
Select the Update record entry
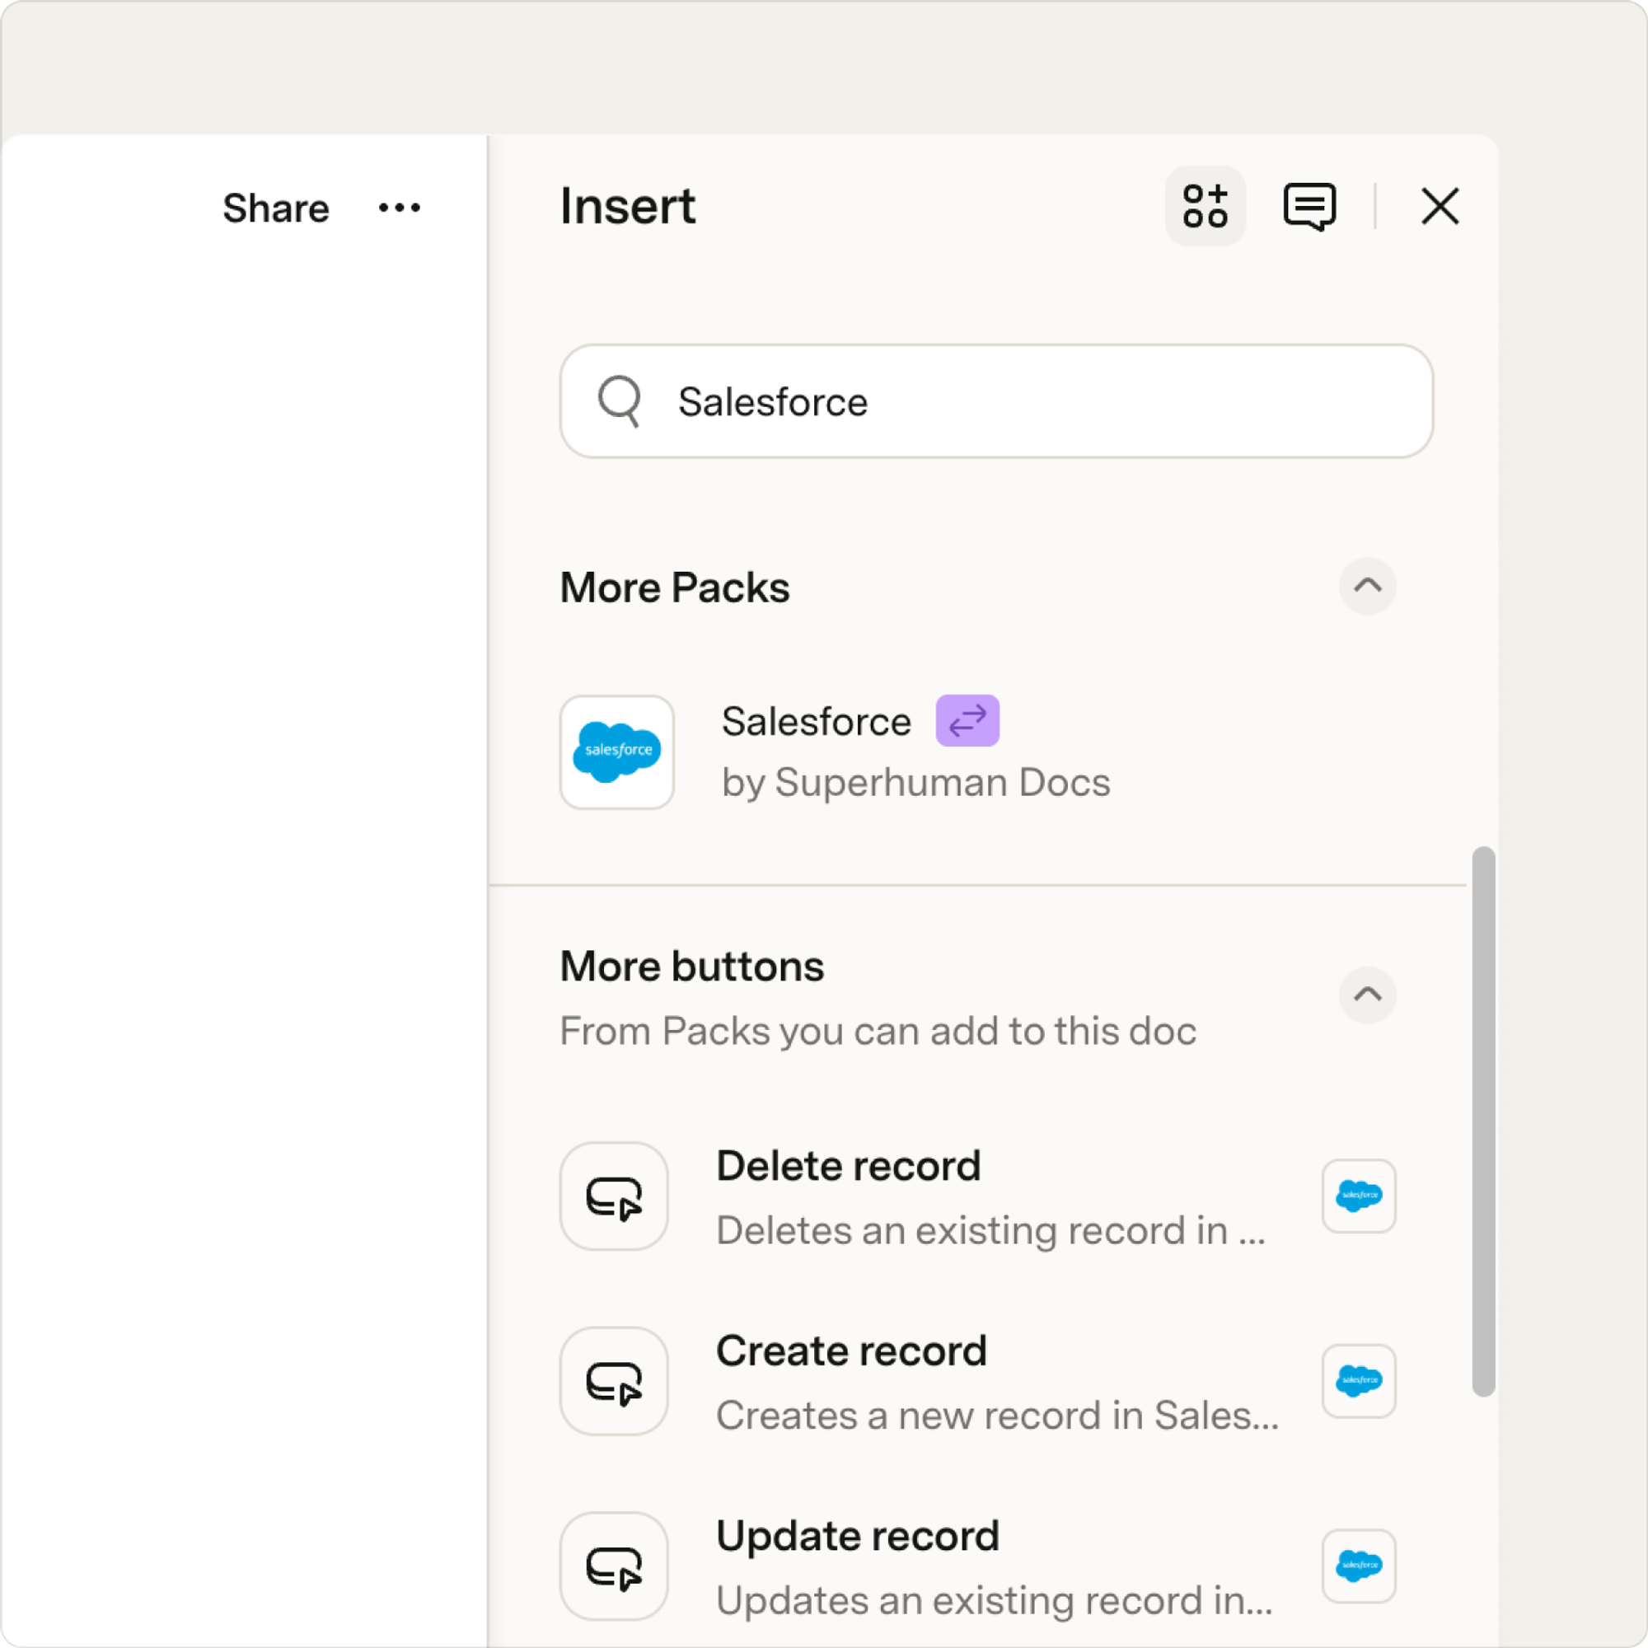click(x=977, y=1567)
